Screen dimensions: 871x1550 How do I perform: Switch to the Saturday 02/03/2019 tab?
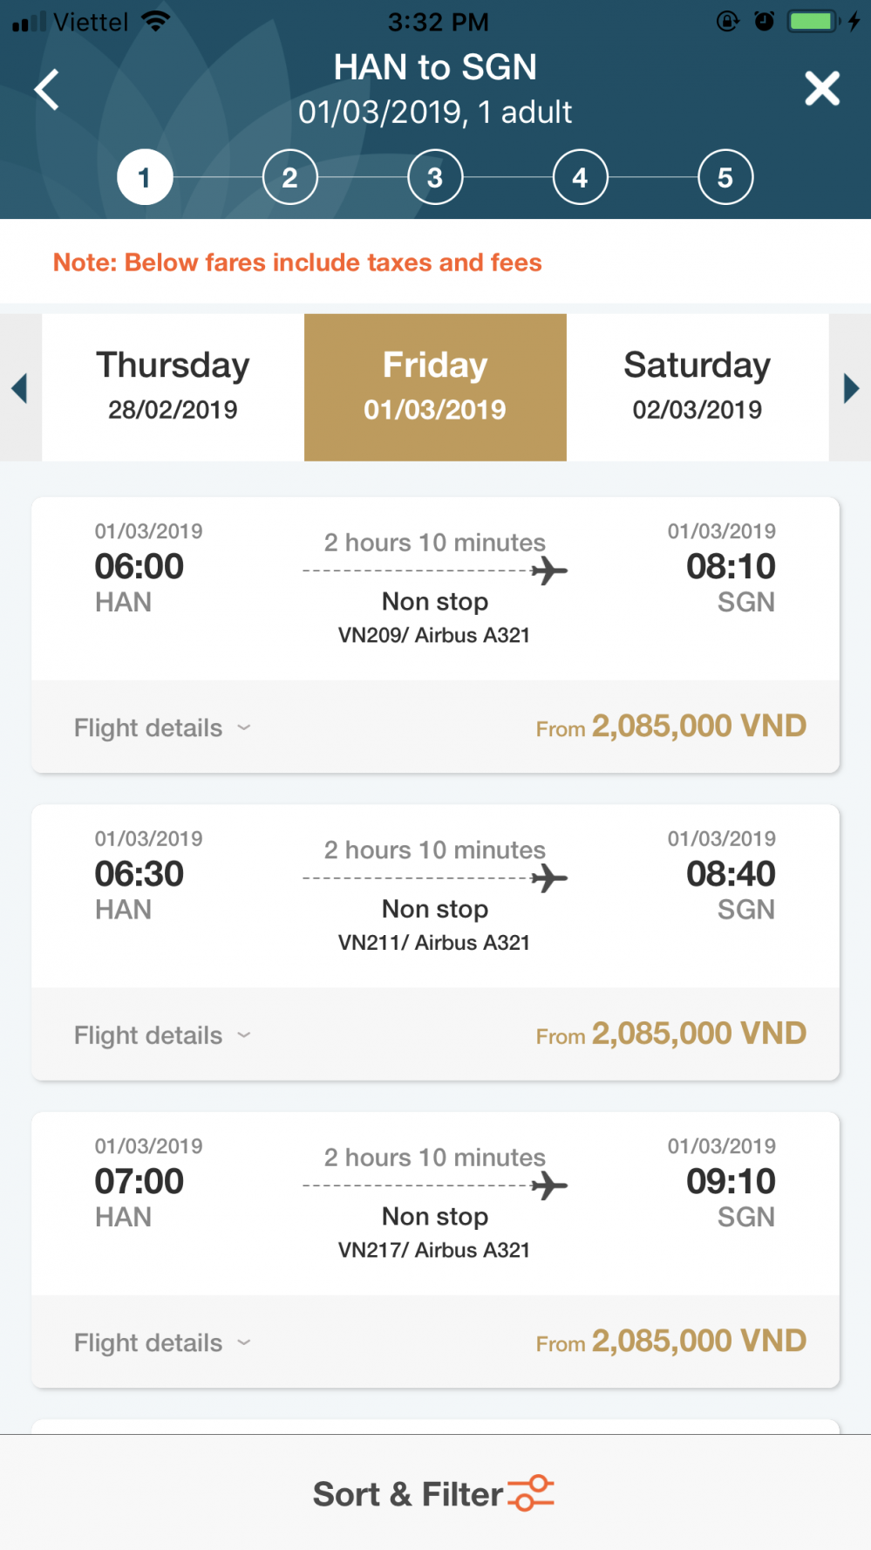(697, 386)
